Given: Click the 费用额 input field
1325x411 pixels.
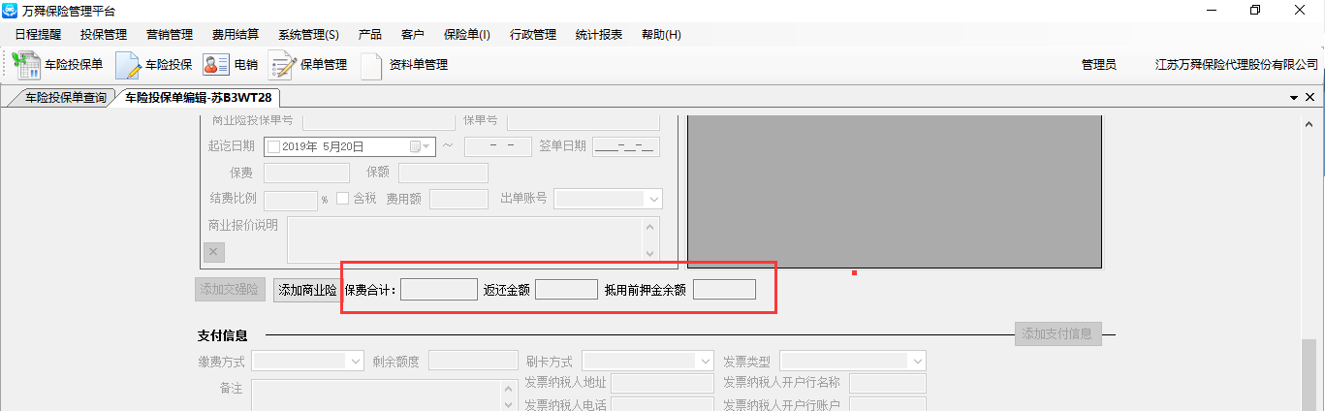Looking at the screenshot, I should [x=458, y=199].
